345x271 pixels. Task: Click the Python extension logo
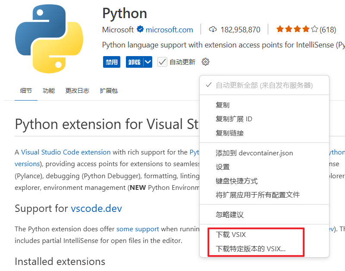(x=49, y=38)
